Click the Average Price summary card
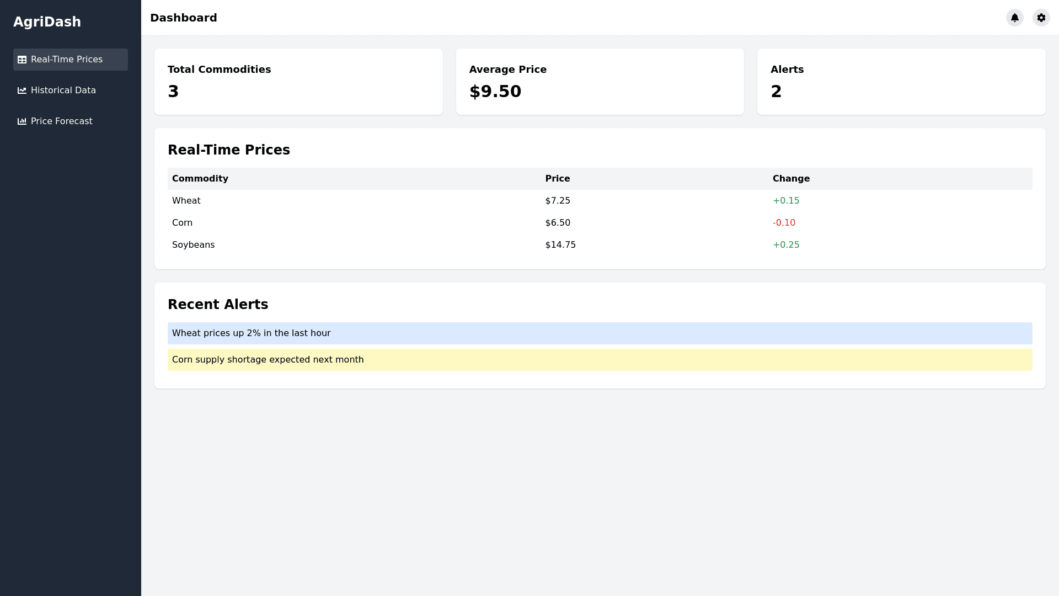The height and width of the screenshot is (596, 1059). pyautogui.click(x=600, y=82)
